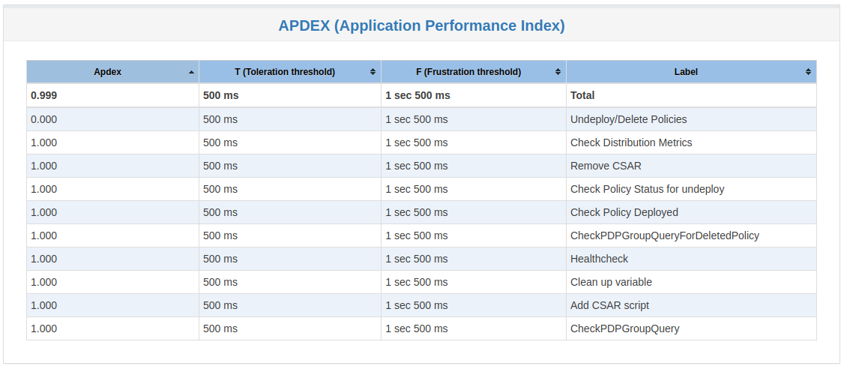Select the Undeploy/Delete Policies row
The image size is (844, 381).
pos(421,119)
